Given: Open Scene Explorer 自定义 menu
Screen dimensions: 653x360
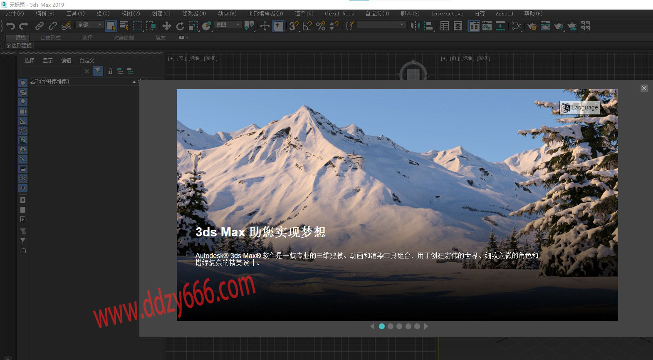Looking at the screenshot, I should 87,61.
